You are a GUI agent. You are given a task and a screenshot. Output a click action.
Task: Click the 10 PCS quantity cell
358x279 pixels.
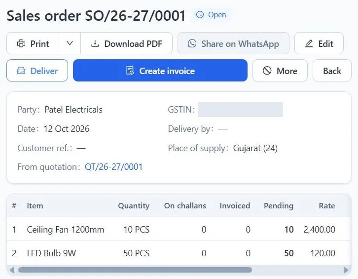tap(136, 230)
